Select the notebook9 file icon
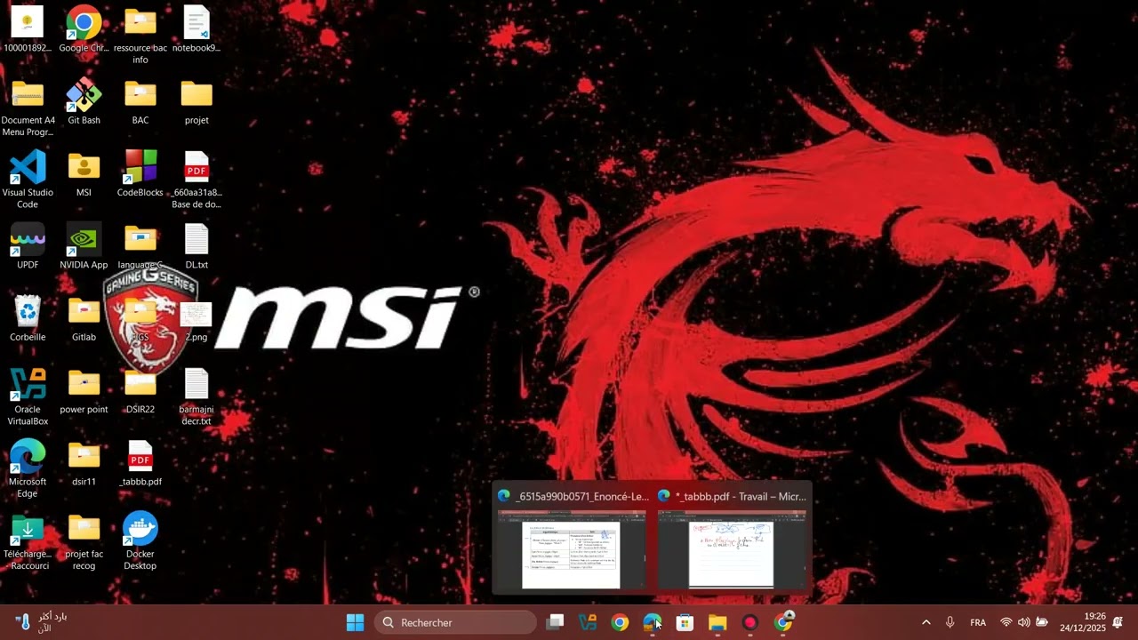Image resolution: width=1138 pixels, height=640 pixels. point(196,28)
